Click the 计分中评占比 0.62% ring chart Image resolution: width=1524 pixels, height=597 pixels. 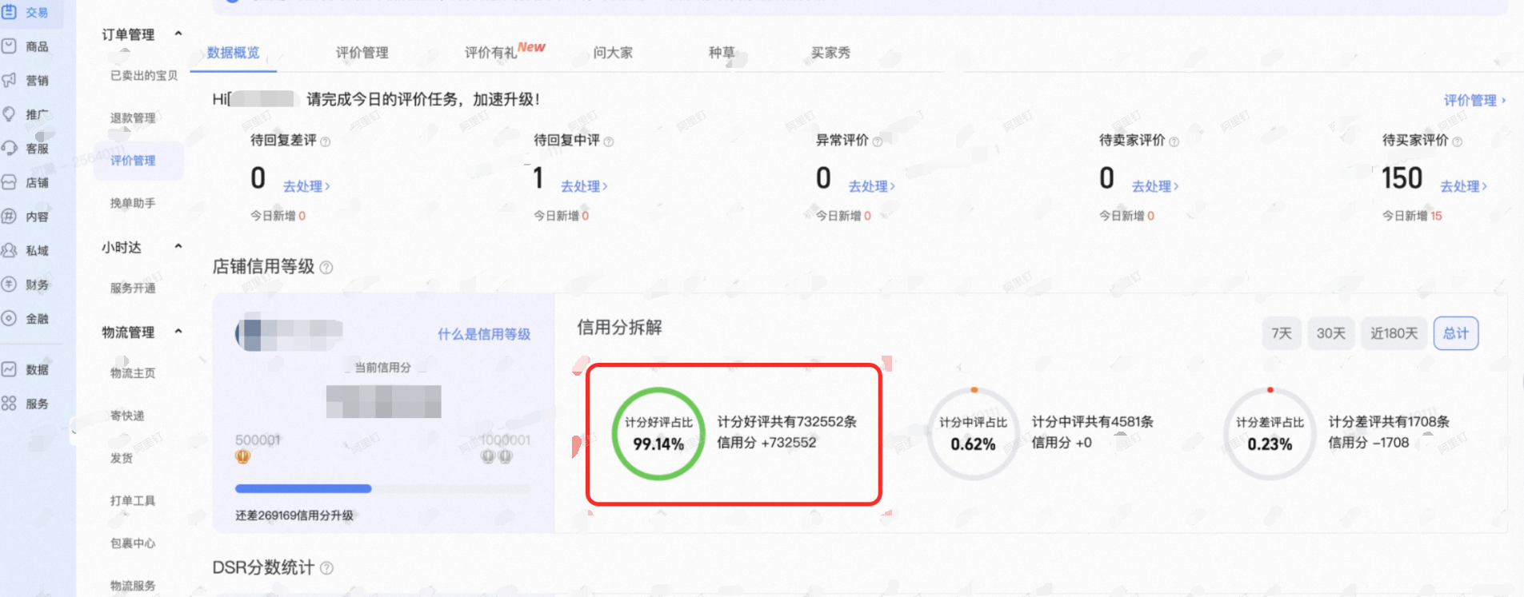(x=974, y=434)
